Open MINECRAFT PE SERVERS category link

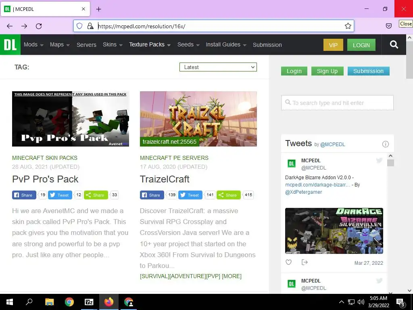pos(174,158)
